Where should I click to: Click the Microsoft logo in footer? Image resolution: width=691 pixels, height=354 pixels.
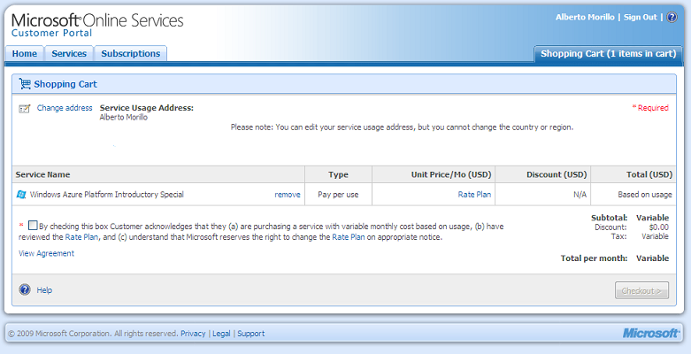pos(650,334)
